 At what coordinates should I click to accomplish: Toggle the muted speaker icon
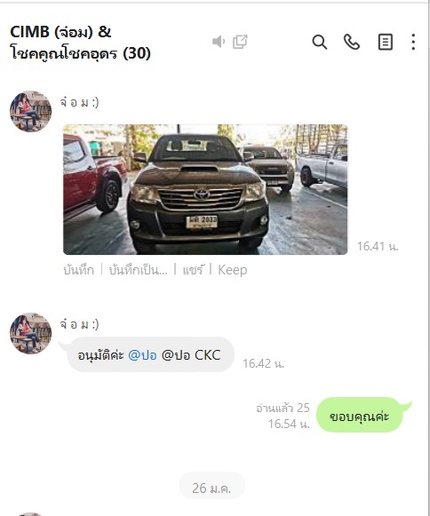[x=219, y=42]
